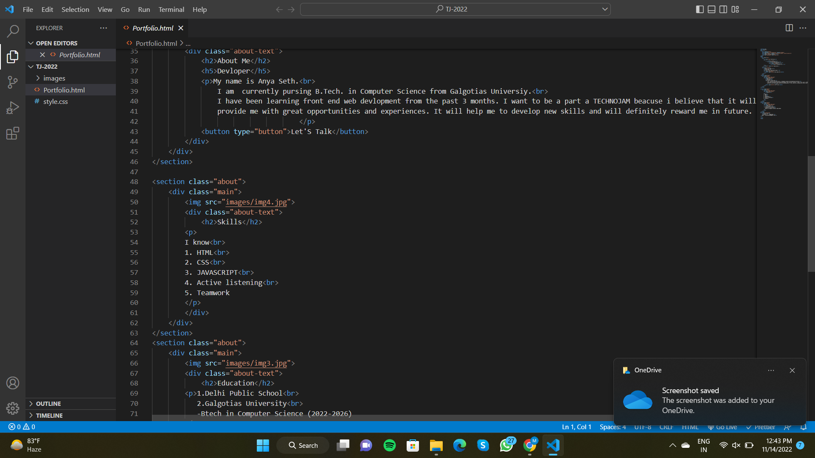
Task: Collapse the OPEN EDITORS section
Action: pyautogui.click(x=30, y=42)
